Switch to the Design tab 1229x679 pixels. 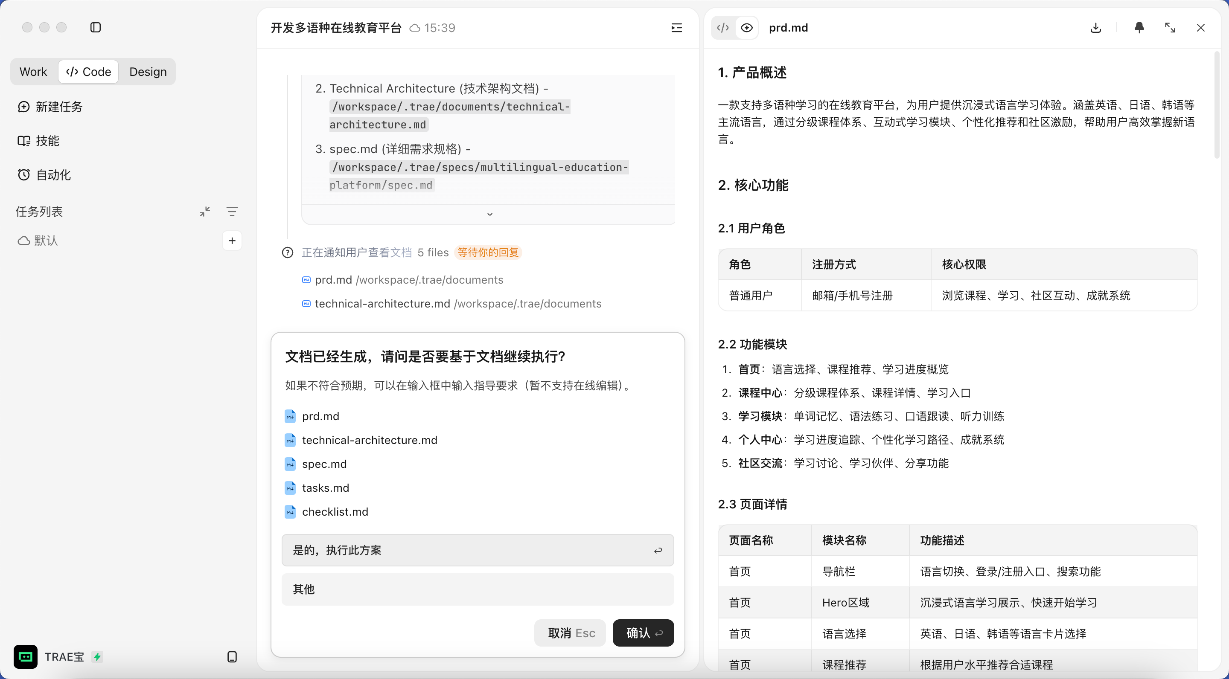(148, 72)
